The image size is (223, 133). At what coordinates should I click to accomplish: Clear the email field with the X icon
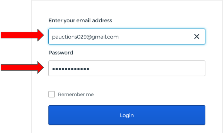pos(197,37)
